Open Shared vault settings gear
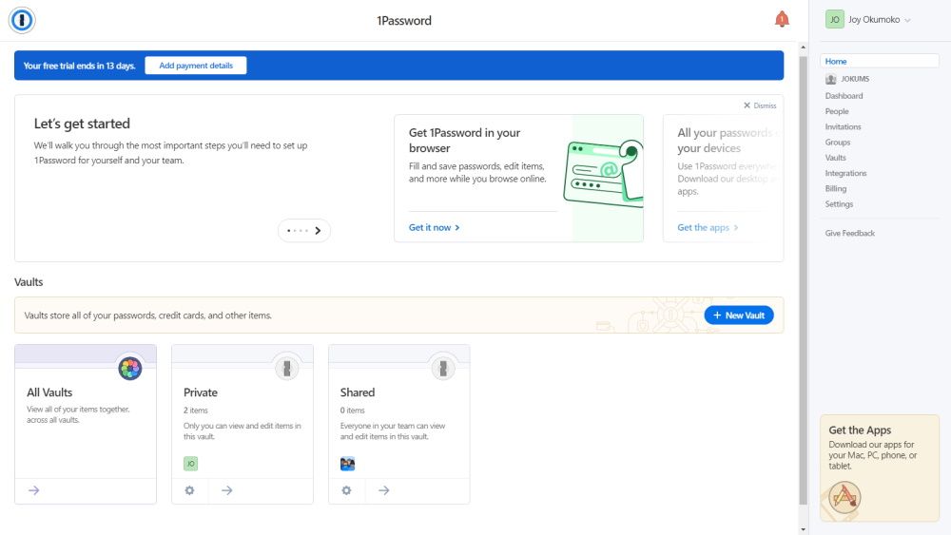The image size is (951, 535). tap(346, 490)
